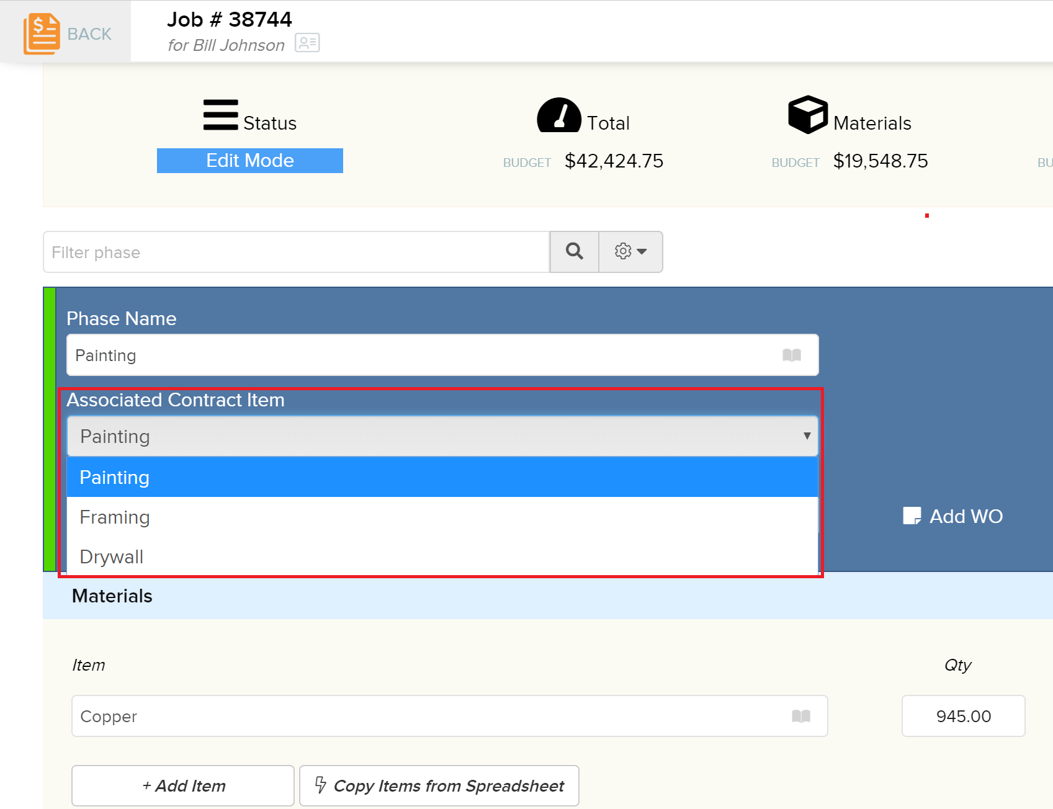Click the Materials section header
The width and height of the screenshot is (1053, 809).
coord(112,596)
